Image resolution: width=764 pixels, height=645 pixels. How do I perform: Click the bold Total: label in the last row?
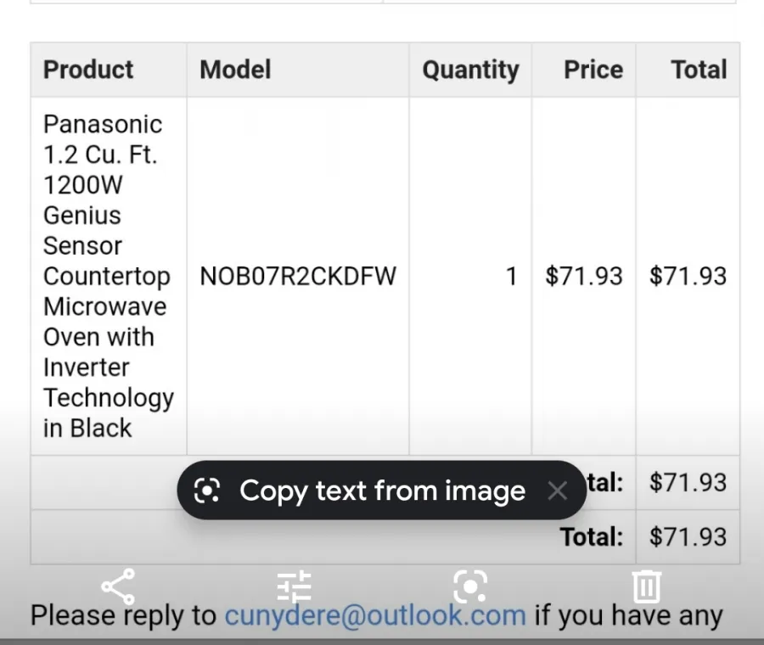(592, 537)
